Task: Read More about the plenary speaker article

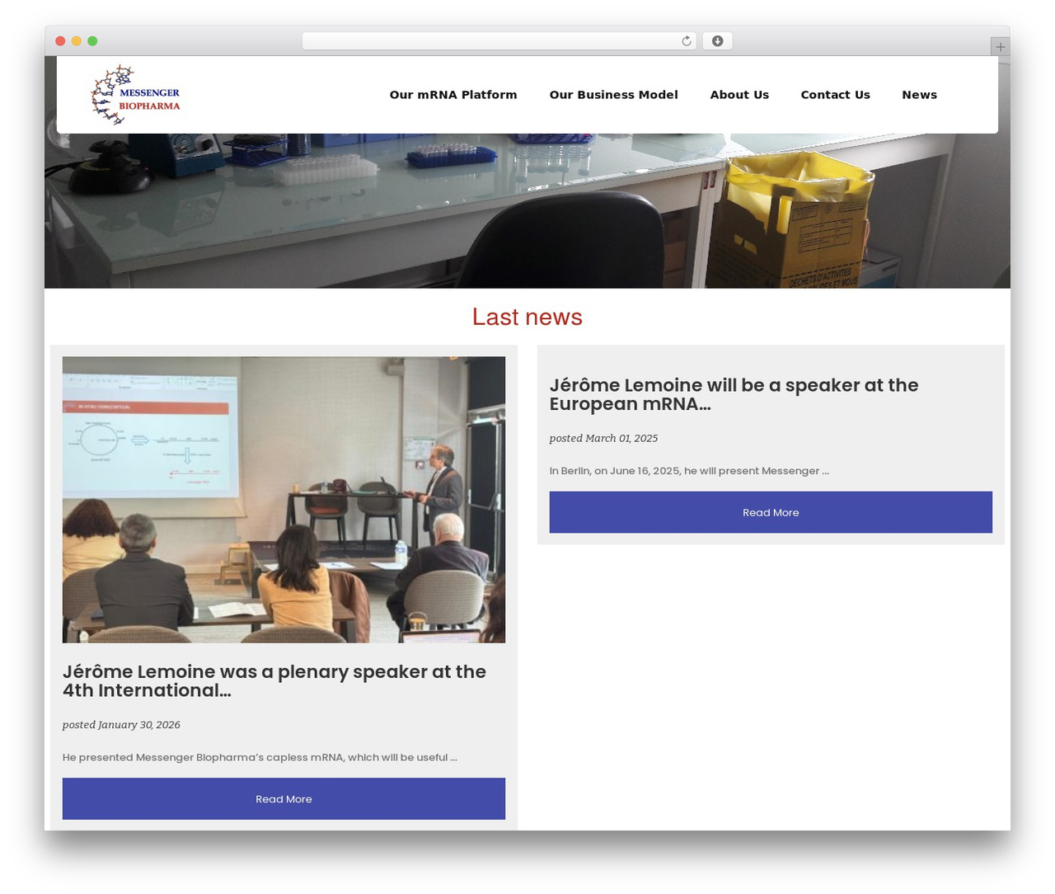Action: (x=284, y=798)
